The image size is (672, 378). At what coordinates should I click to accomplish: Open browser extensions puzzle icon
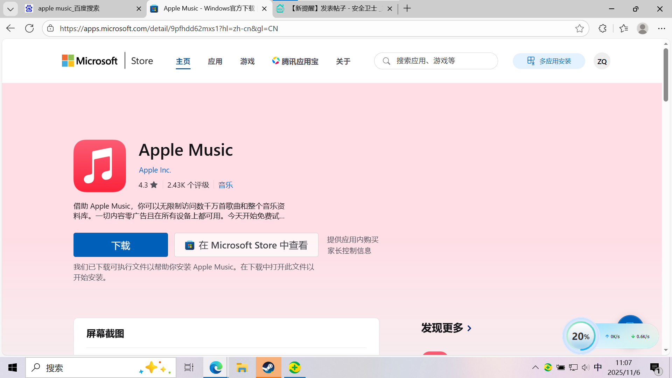click(x=602, y=28)
